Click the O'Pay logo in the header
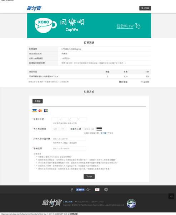This screenshot has height=215, width=176. [34, 8]
